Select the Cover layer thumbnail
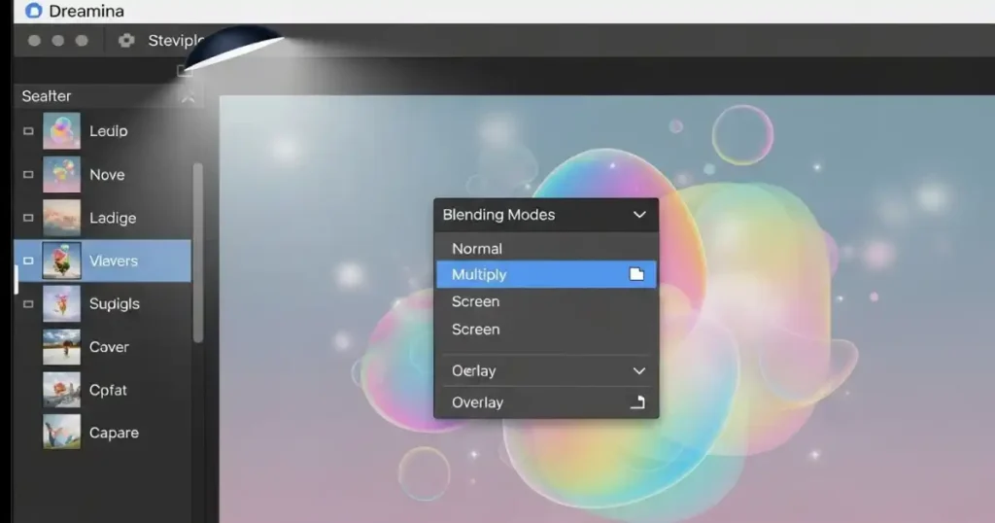995x523 pixels. 61,347
